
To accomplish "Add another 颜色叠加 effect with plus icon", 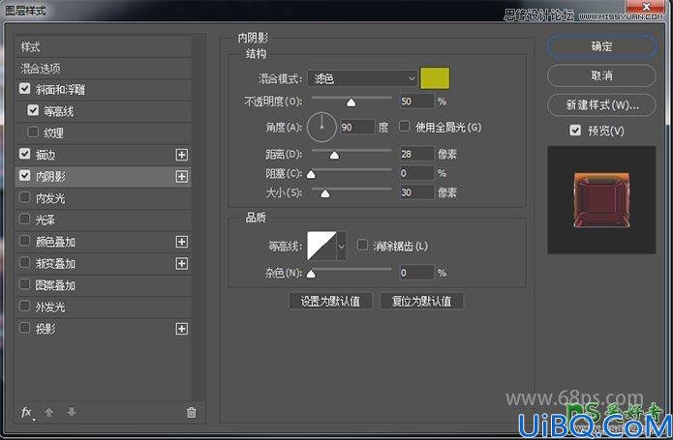I will click(x=182, y=242).
